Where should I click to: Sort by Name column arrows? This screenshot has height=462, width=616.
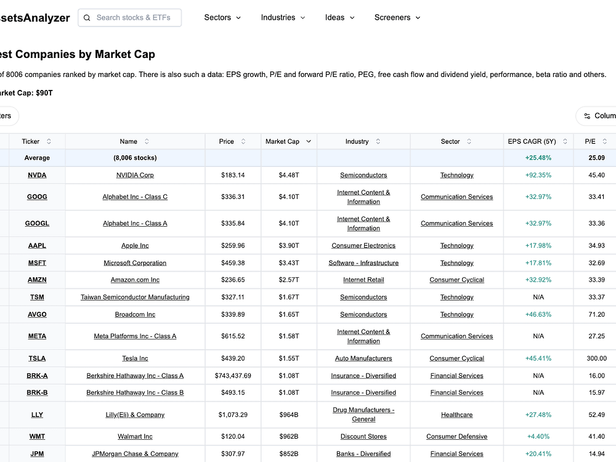point(147,142)
